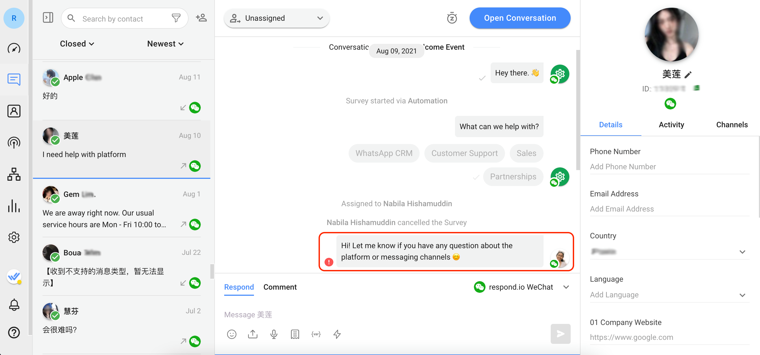Switch to the Comment tab

tap(280, 287)
